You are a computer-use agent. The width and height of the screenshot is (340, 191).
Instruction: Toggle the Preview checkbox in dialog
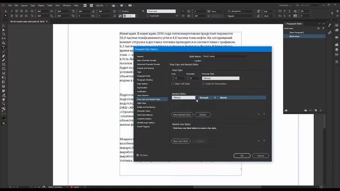coord(138,155)
